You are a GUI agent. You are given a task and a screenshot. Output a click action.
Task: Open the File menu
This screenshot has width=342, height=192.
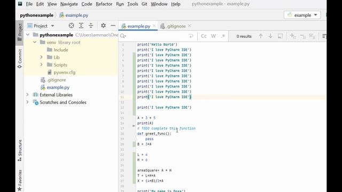click(29, 4)
